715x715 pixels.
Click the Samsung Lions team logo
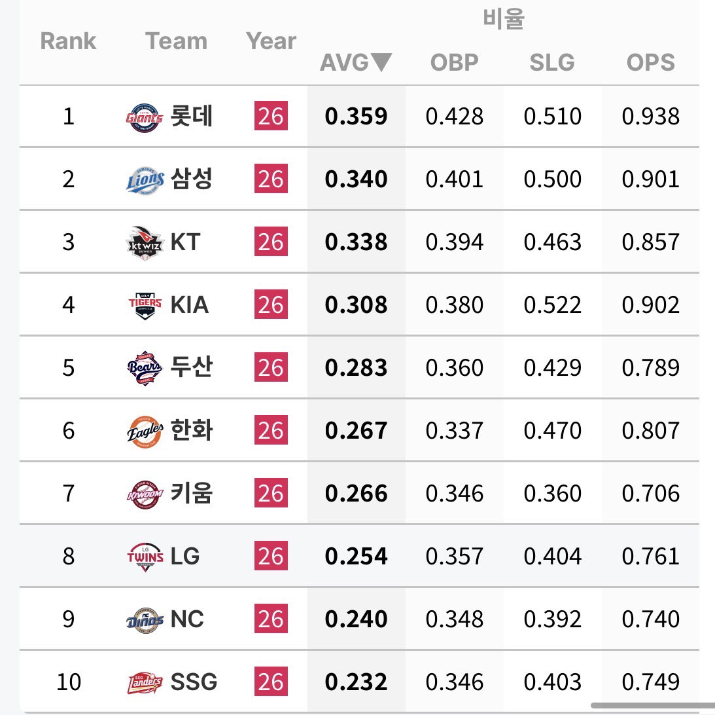145,180
